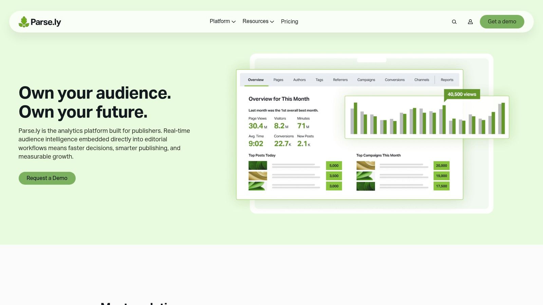Select the Conversions tab in dashboard preview
The width and height of the screenshot is (543, 305).
[x=394, y=80]
